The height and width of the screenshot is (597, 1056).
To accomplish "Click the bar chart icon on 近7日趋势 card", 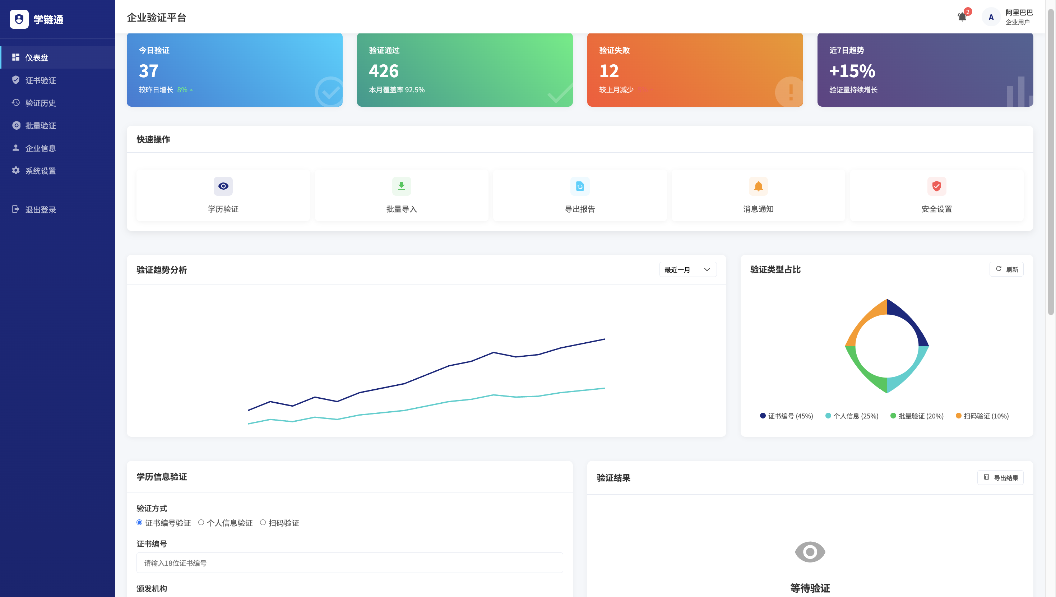I will tap(1020, 92).
